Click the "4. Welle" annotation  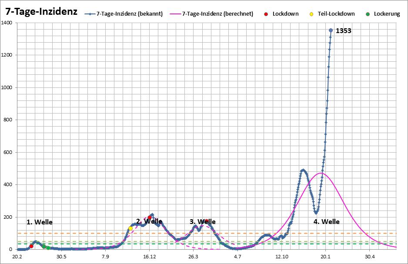[327, 222]
